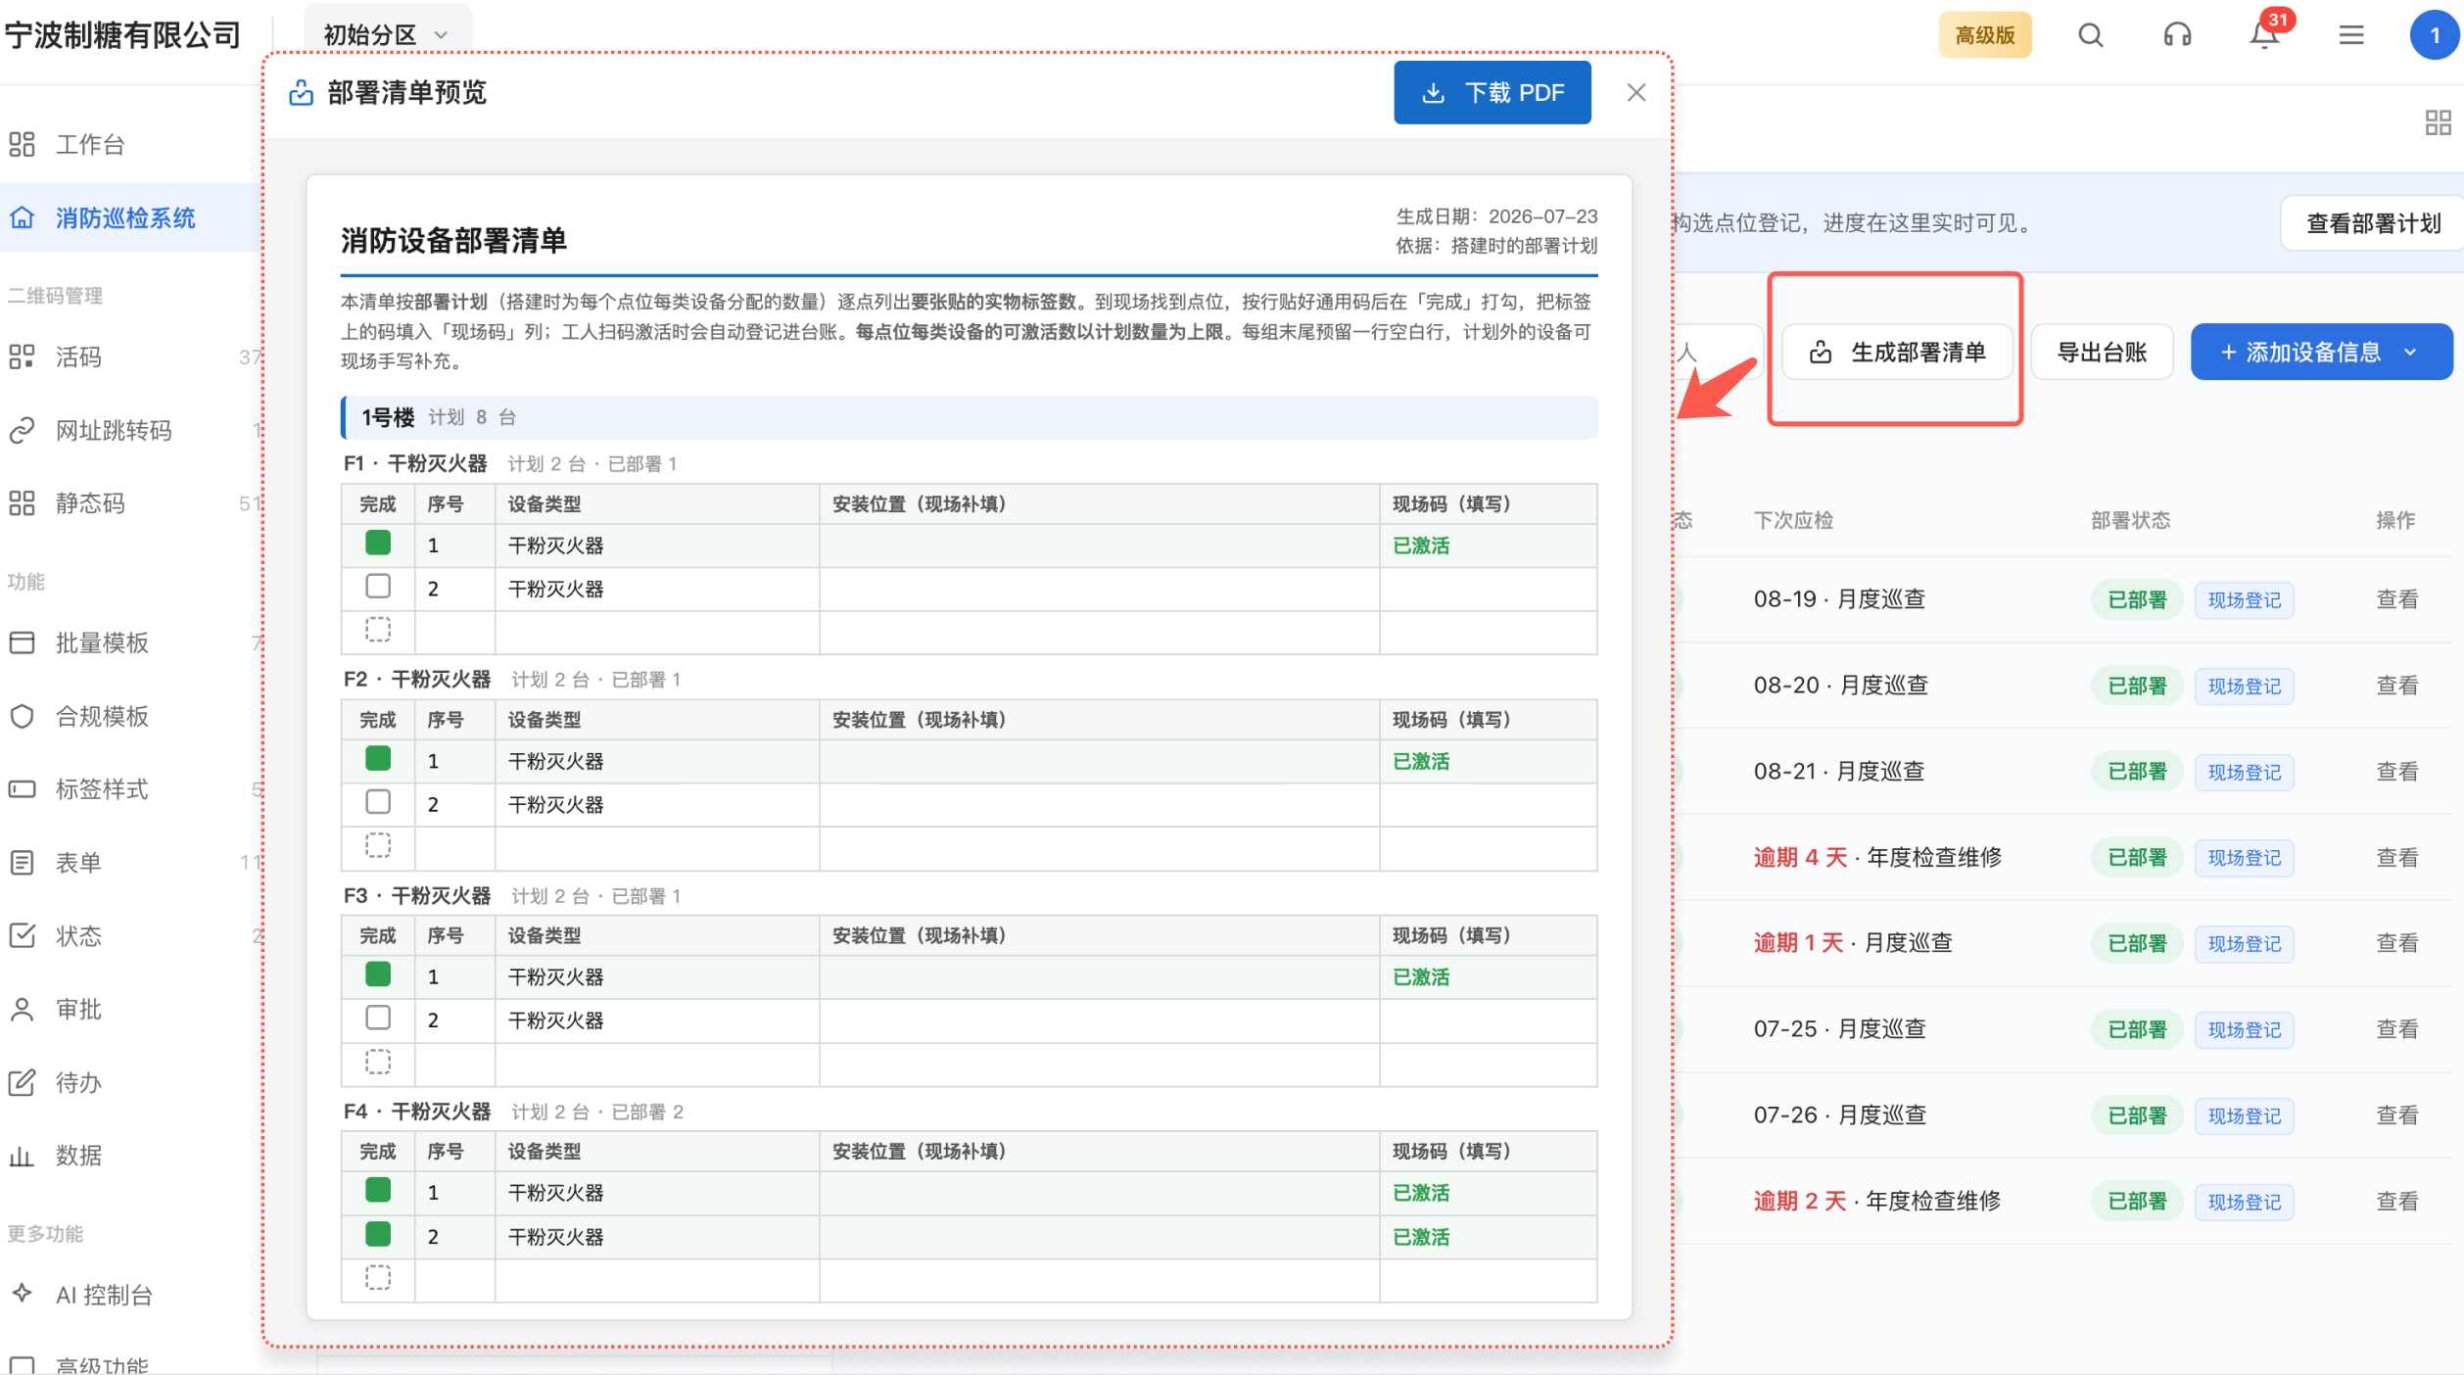
Task: Open the AI 控制台 sidebar item
Action: click(x=82, y=1295)
